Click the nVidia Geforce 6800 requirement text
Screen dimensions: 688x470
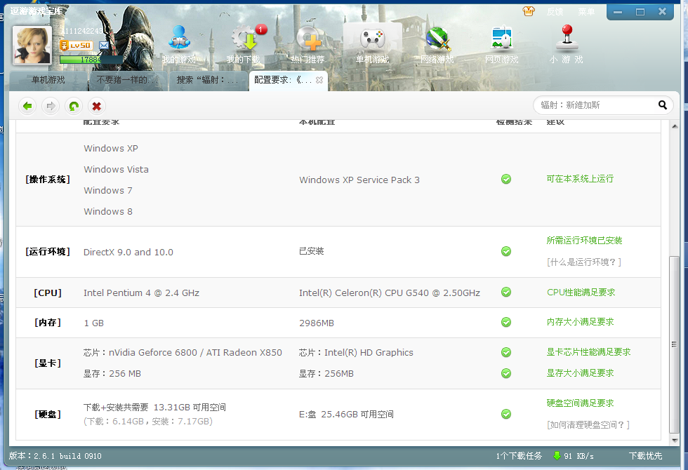(183, 352)
